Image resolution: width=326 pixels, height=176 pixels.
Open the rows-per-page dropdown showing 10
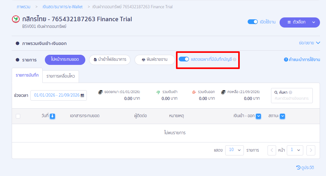tap(234, 150)
